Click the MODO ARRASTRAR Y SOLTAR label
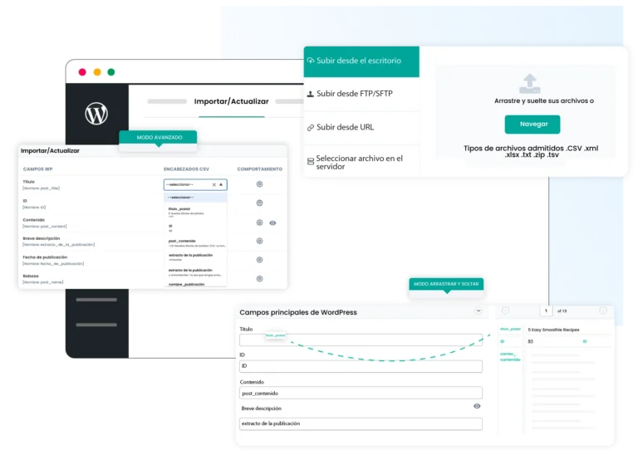The height and width of the screenshot is (455, 638). click(446, 284)
